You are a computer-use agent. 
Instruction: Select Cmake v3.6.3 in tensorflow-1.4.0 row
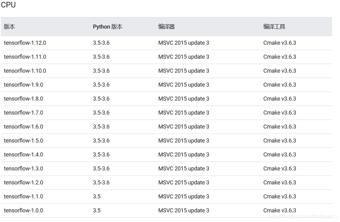pos(280,155)
